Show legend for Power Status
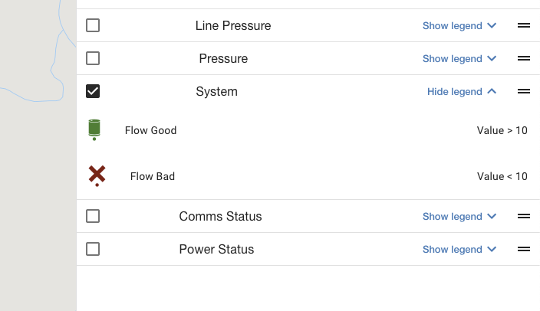Screen dimensions: 540x311 coord(459,250)
